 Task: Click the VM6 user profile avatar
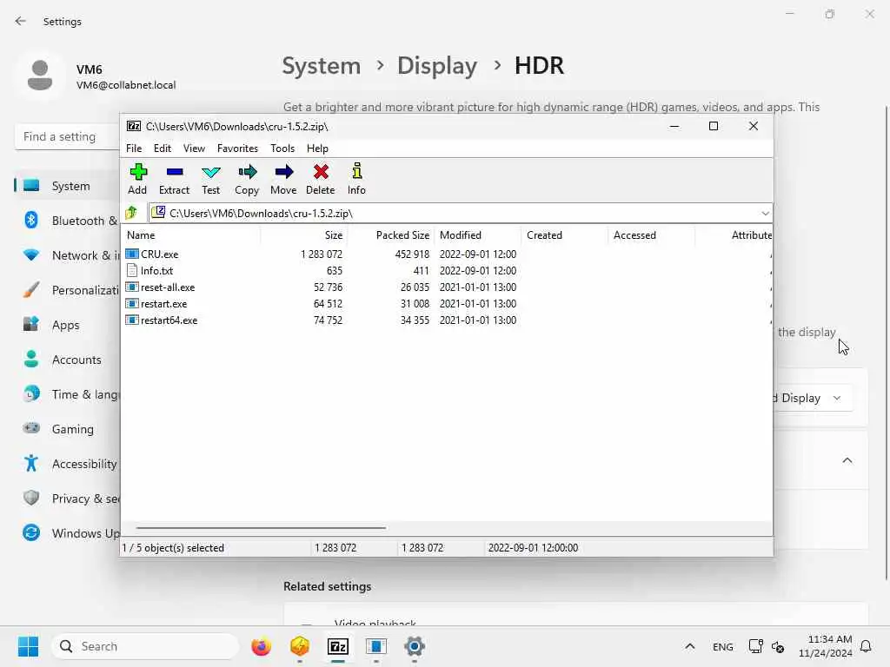click(40, 75)
